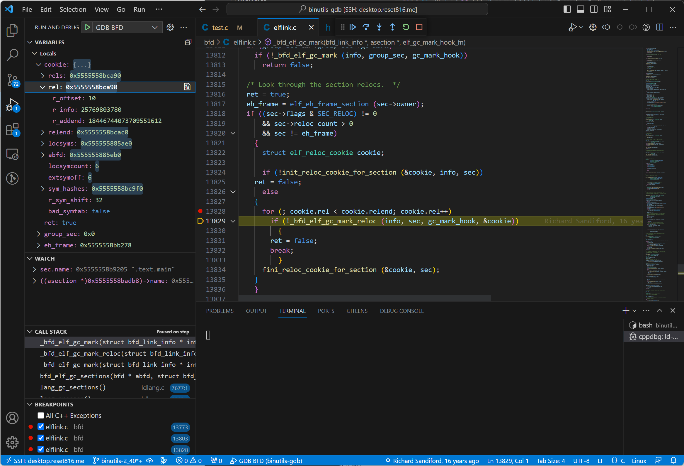
Task: Collapse the WATCH section
Action: pos(30,259)
